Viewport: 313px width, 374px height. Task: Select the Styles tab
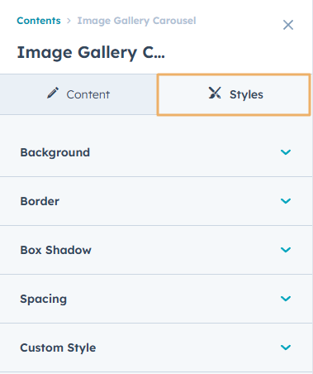coord(234,94)
